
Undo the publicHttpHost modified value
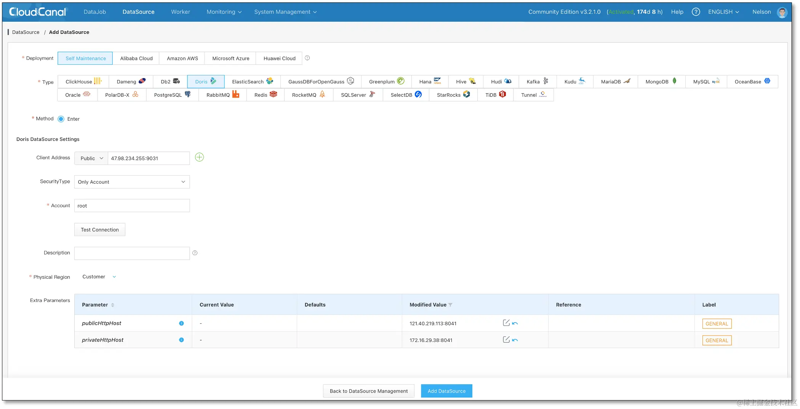(x=515, y=323)
